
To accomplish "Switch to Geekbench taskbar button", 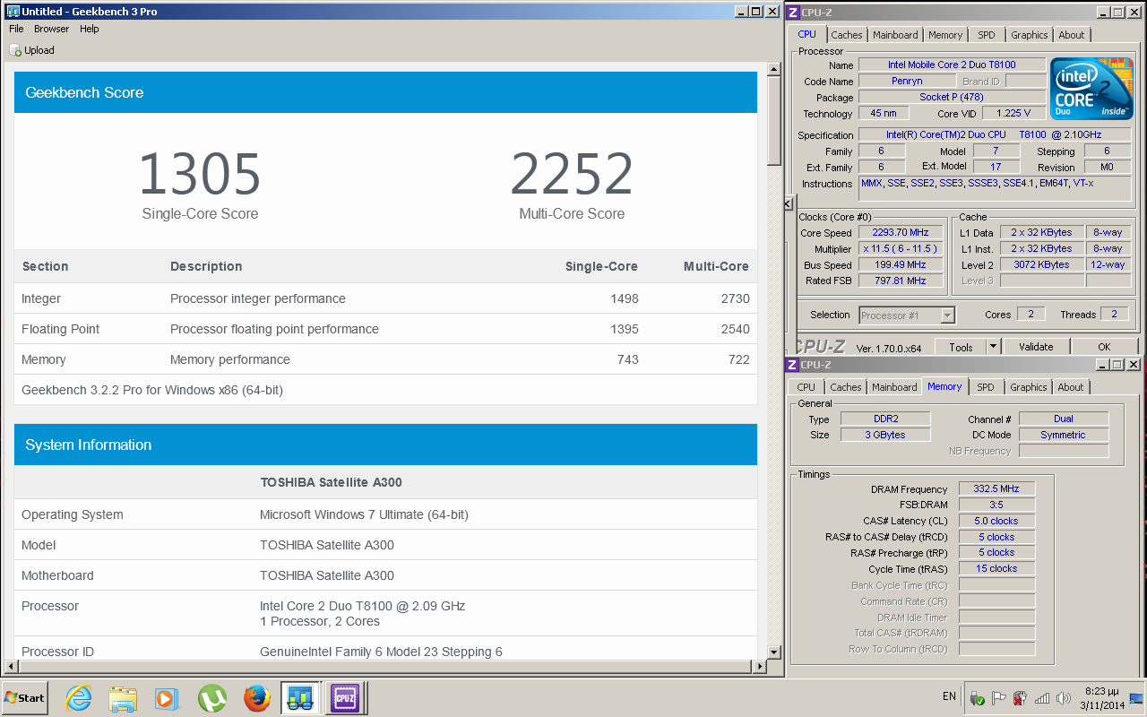I will pyautogui.click(x=300, y=697).
